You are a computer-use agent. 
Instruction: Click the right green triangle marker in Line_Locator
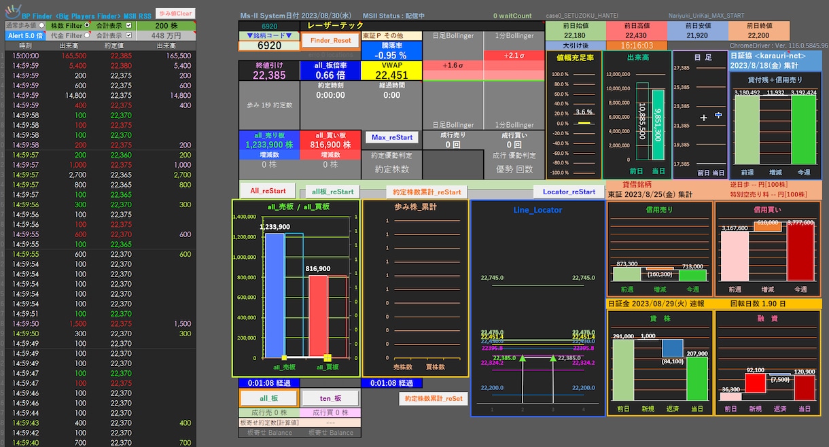pyautogui.click(x=552, y=358)
